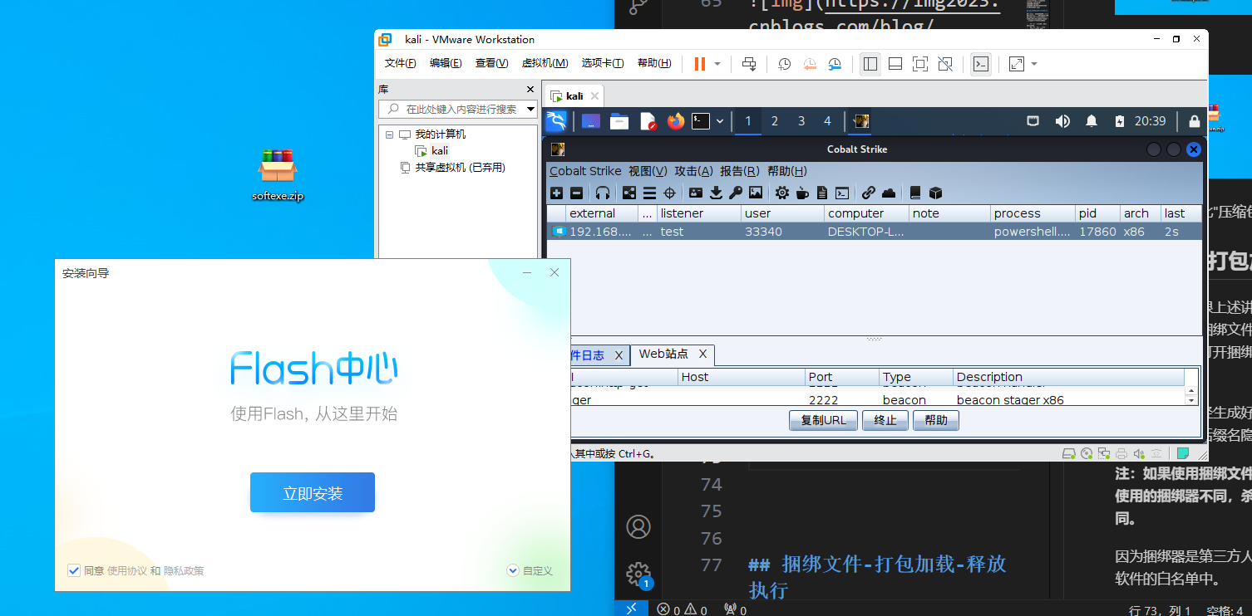Select the Web站点 tab
This screenshot has height=616, width=1252.
coord(672,354)
